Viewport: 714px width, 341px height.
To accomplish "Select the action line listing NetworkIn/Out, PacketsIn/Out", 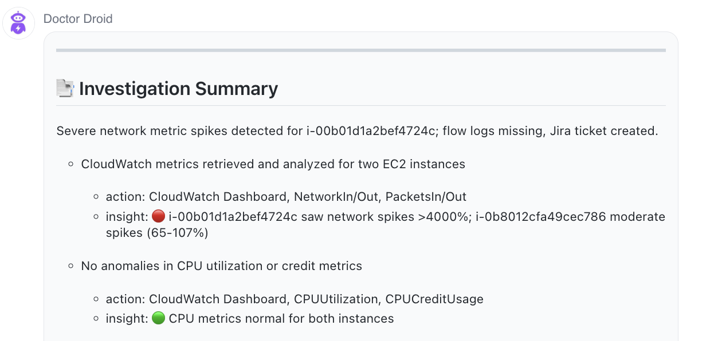I will coord(286,197).
